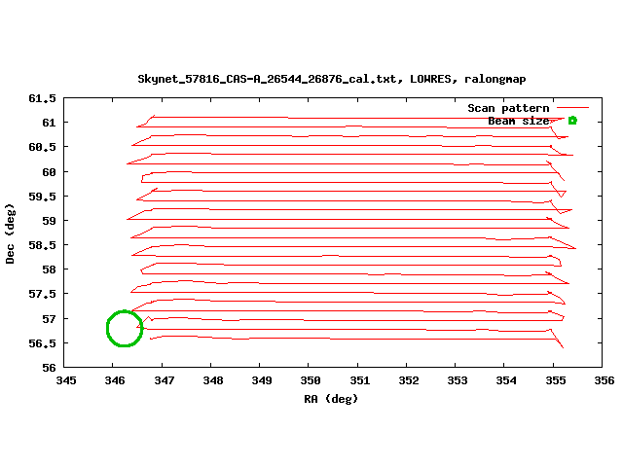Click the x-axis tick label 346

pyautogui.click(x=115, y=380)
